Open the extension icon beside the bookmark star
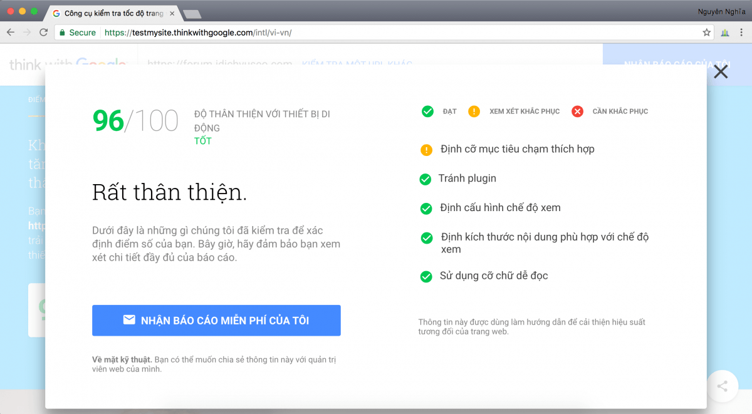The height and width of the screenshot is (414, 752). point(725,33)
